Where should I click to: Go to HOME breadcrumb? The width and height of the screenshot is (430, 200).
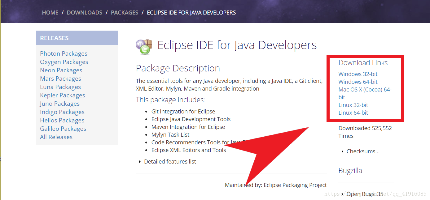click(x=50, y=13)
